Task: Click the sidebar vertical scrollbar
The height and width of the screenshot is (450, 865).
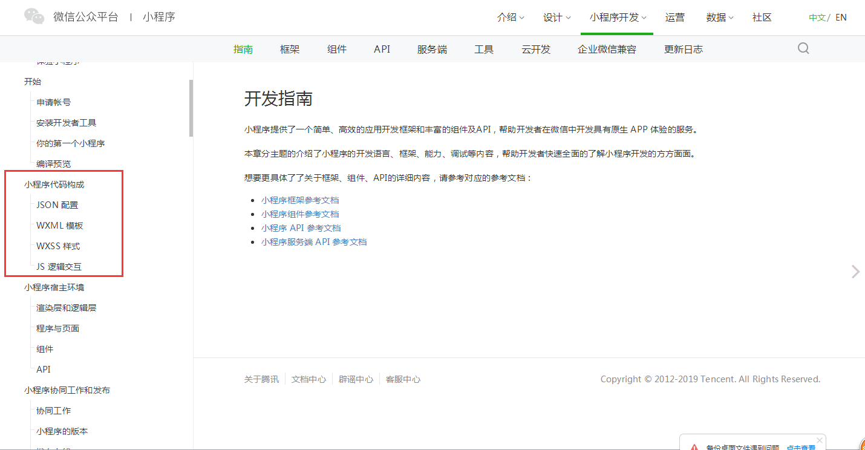Action: pos(191,109)
